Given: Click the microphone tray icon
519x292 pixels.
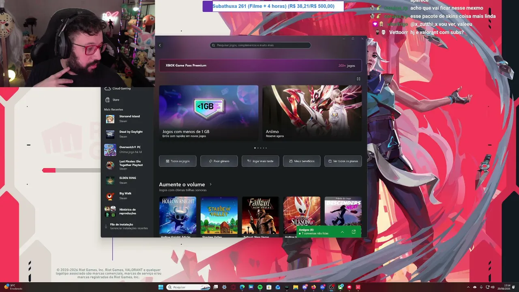Looking at the screenshot, I should point(481,287).
